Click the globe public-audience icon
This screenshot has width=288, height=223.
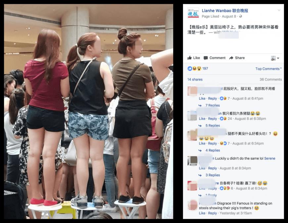click(x=240, y=16)
